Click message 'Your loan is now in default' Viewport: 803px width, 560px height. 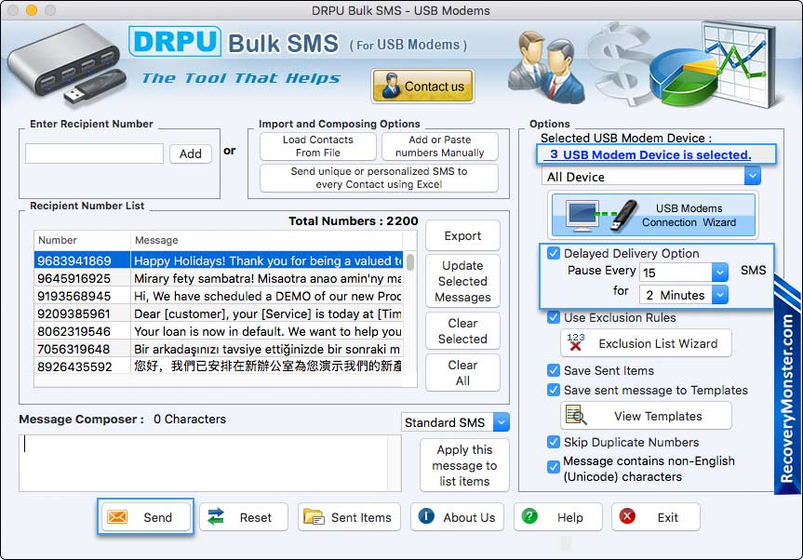(x=268, y=331)
